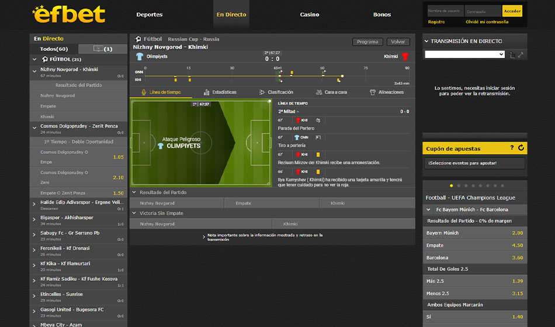The image size is (555, 327).
Task: Go to En Directo section
Action: tap(231, 15)
